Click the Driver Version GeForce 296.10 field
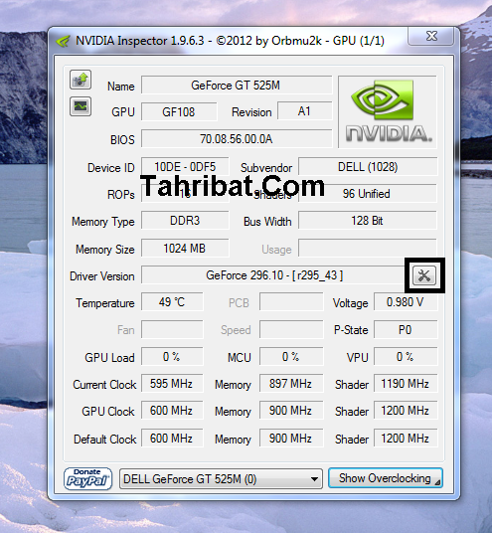Image resolution: width=492 pixels, height=533 pixels. (x=274, y=275)
